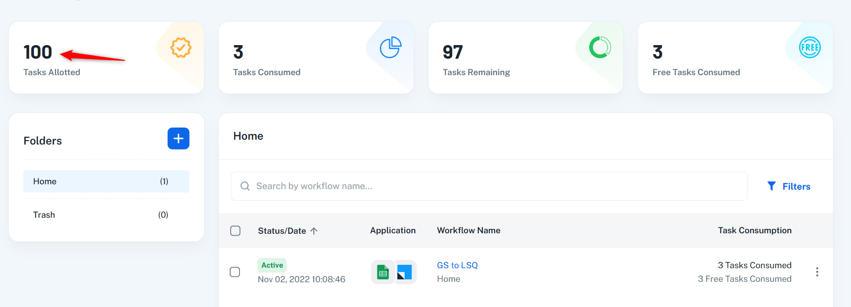
Task: Click the FREE tasks consumed icon
Action: [809, 48]
